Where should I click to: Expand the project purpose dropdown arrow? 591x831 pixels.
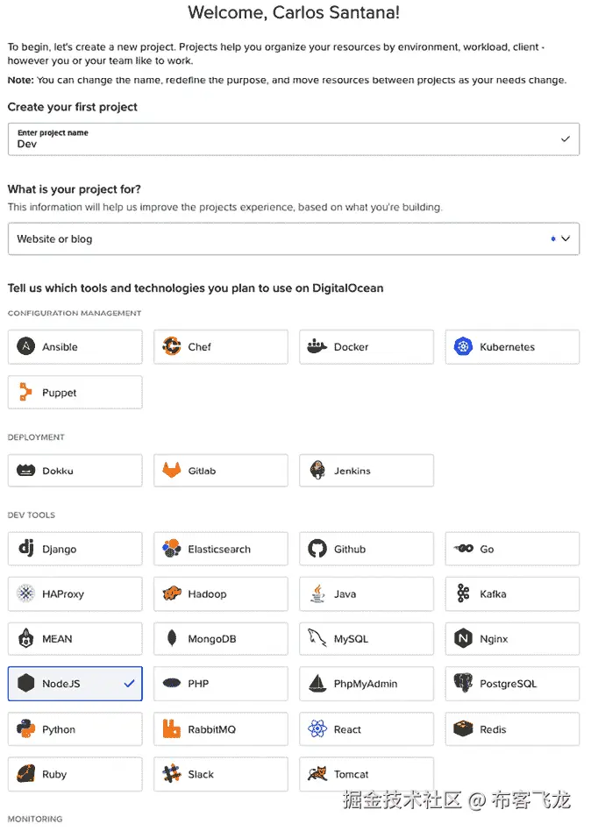566,238
